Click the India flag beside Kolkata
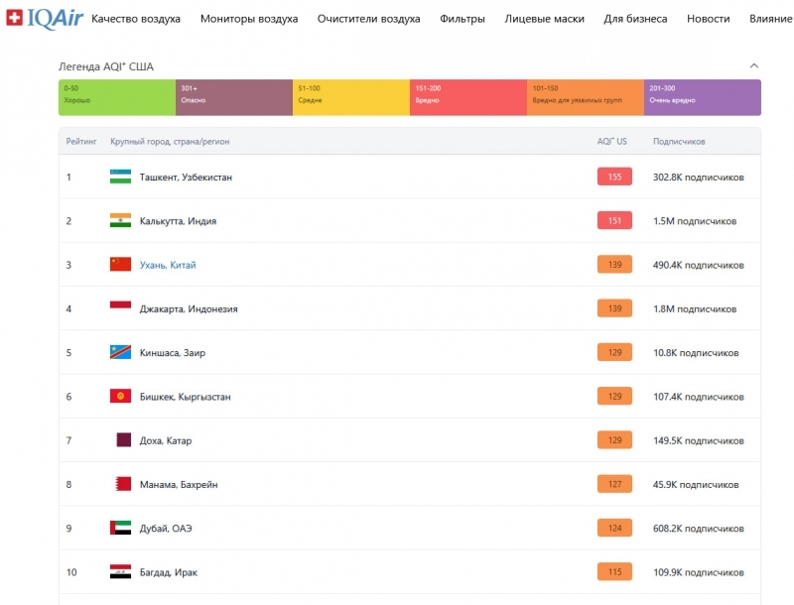Screen dimensions: 794x605 pyautogui.click(x=120, y=221)
